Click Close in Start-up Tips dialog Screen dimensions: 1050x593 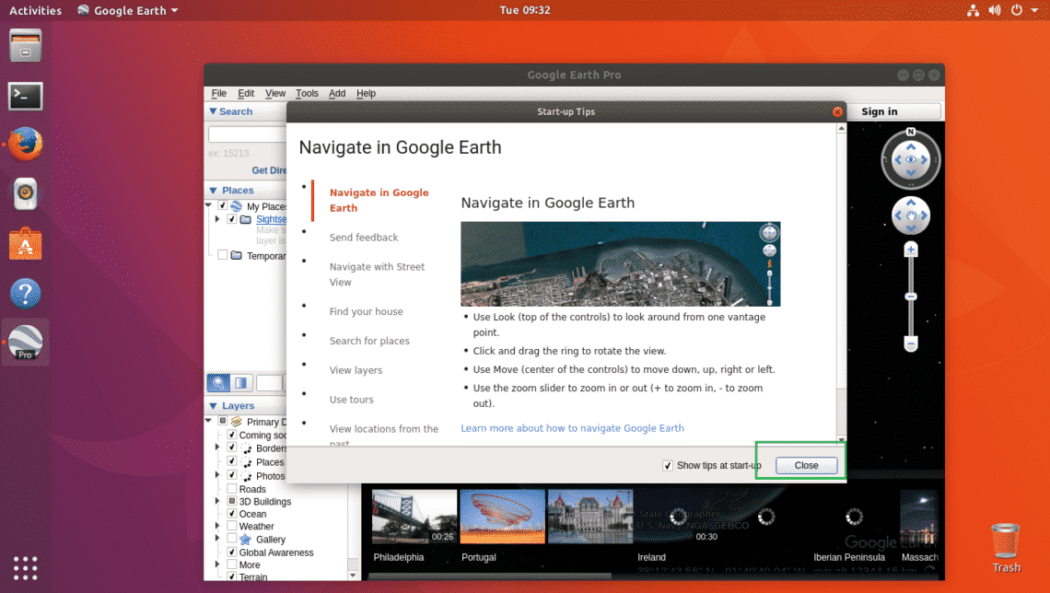click(806, 465)
